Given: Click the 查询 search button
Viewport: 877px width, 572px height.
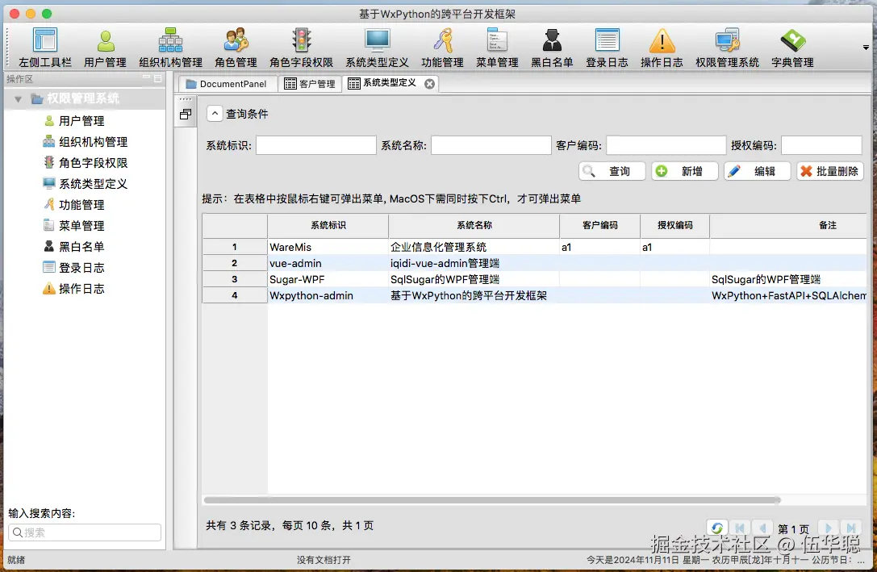Looking at the screenshot, I should click(x=612, y=171).
